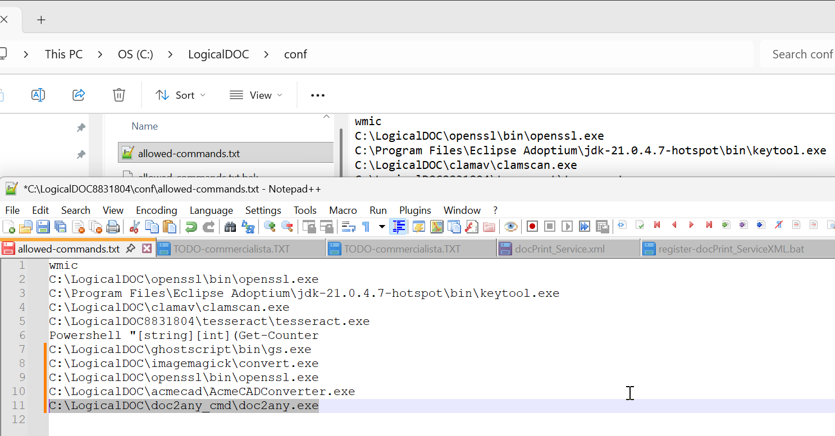Toggle the indent guide toolbar button
The image size is (835, 436).
point(399,227)
